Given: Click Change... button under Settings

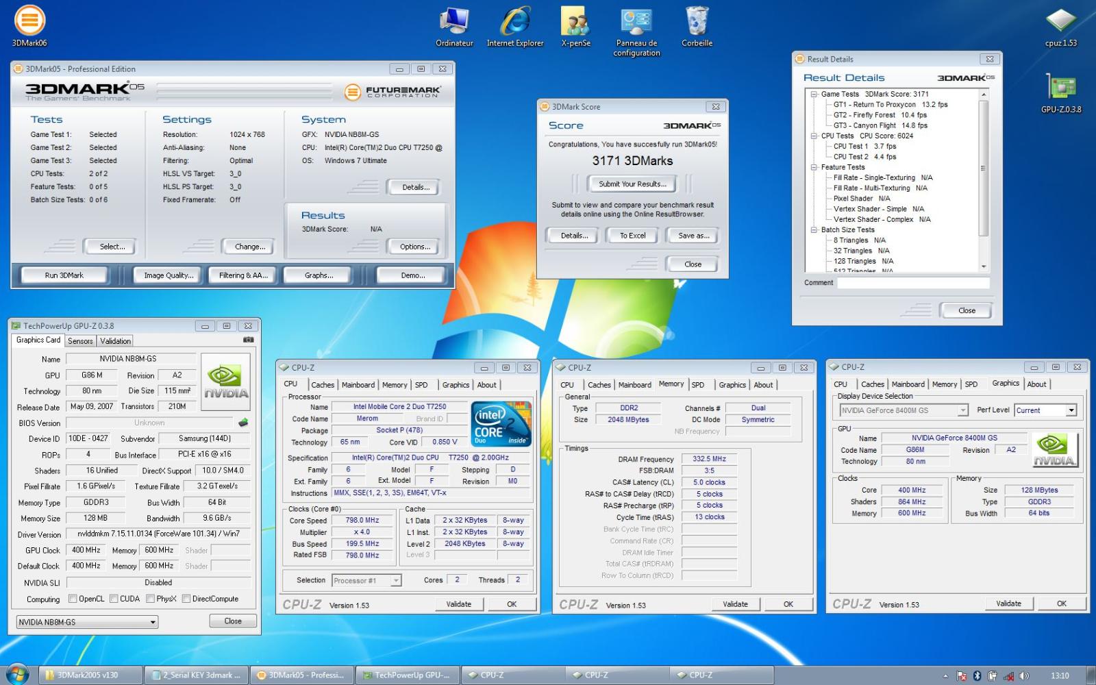Looking at the screenshot, I should coord(250,247).
